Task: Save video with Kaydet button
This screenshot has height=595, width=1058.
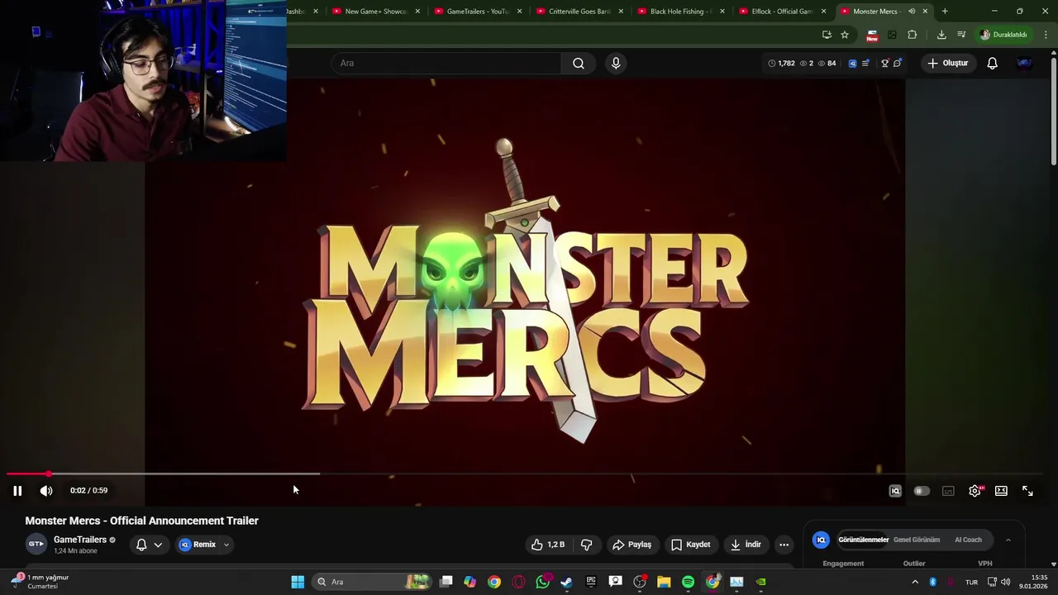Action: click(691, 545)
